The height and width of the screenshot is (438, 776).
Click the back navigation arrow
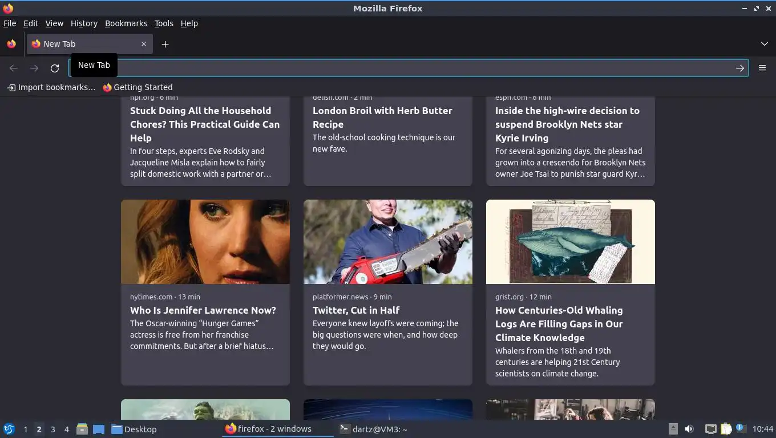click(14, 68)
